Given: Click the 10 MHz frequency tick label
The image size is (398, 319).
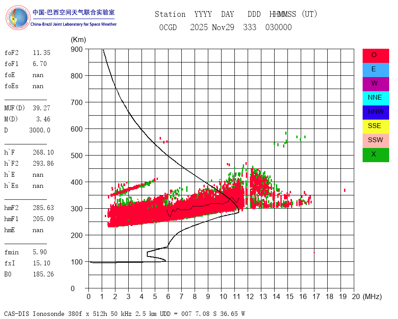Looking at the screenshot, I should 223,296.
